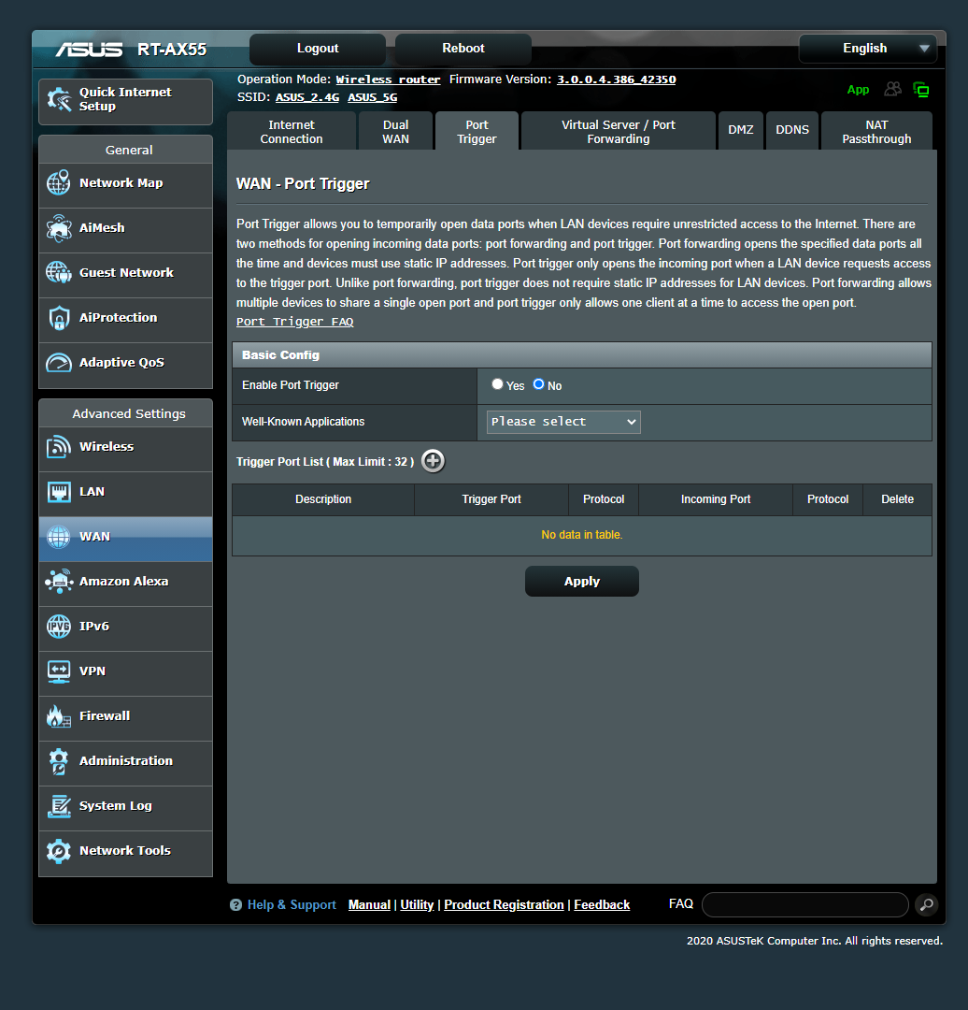Click the Reboot button
The height and width of the screenshot is (1010, 968).
point(463,49)
